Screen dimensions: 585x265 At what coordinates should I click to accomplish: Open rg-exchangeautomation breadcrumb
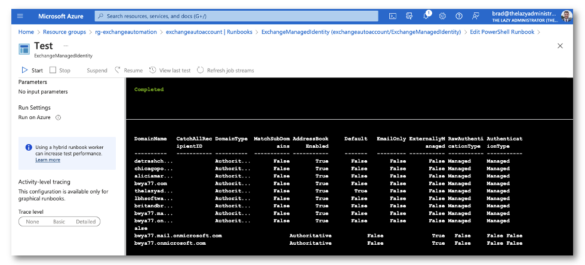click(126, 32)
